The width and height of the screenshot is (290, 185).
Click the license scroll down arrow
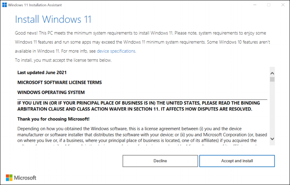pyautogui.click(x=272, y=138)
